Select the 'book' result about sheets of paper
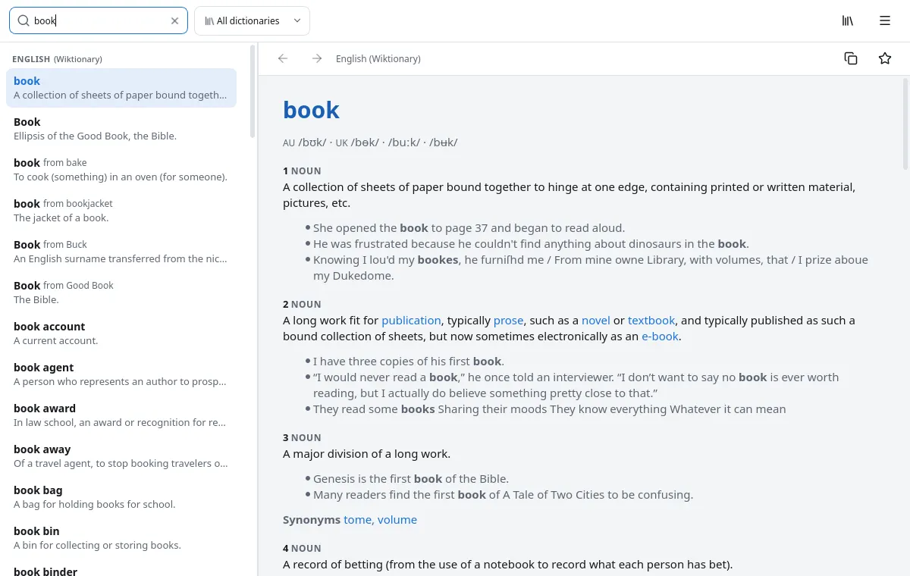 (121, 88)
